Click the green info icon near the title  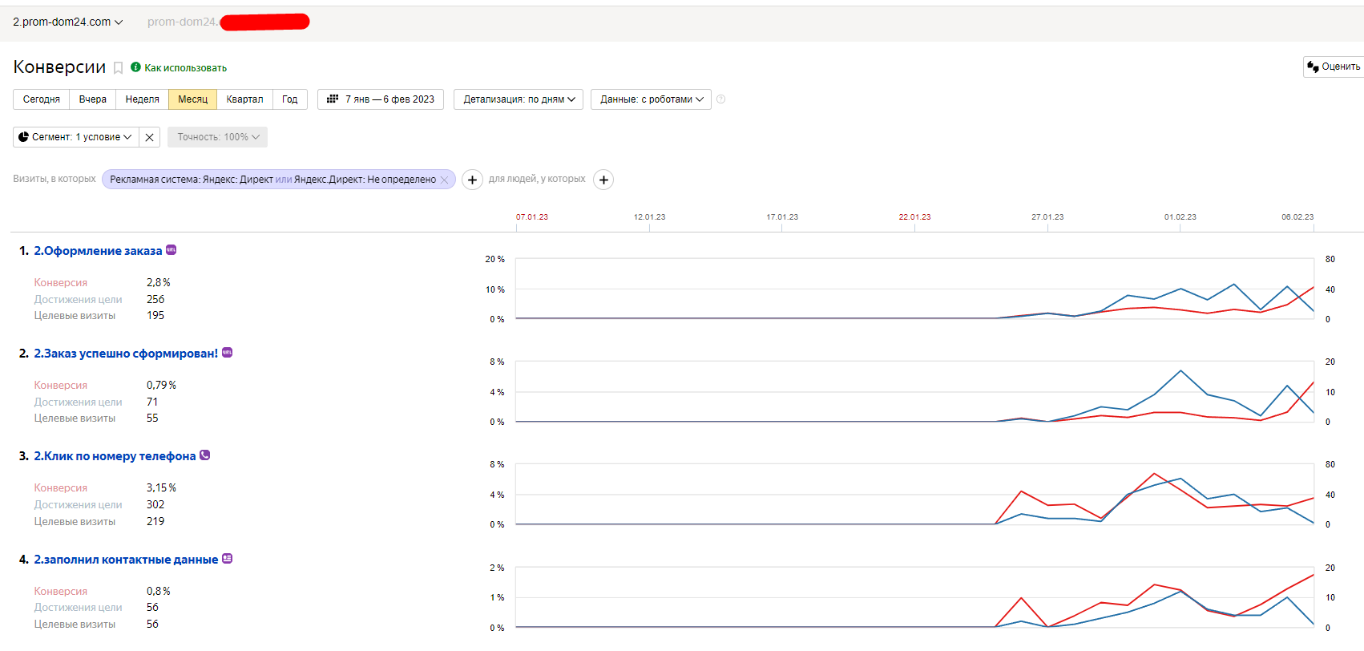tap(135, 67)
